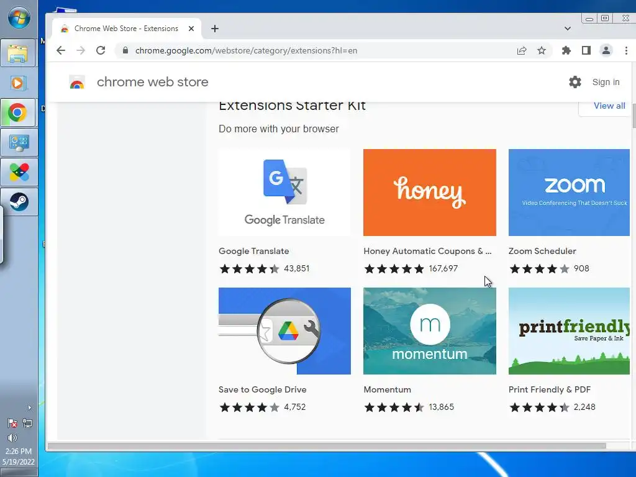Image resolution: width=636 pixels, height=477 pixels.
Task: View site info via the padlock icon
Action: click(x=125, y=50)
